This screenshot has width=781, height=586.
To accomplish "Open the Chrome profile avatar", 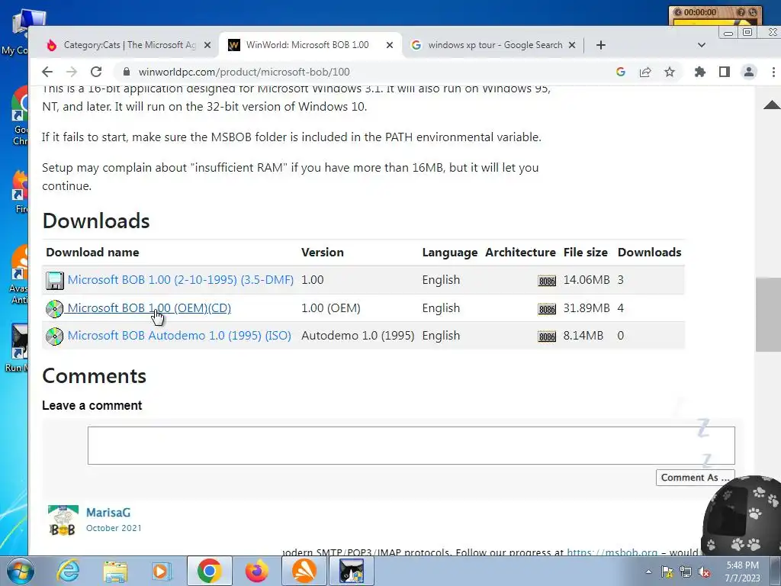I will pyautogui.click(x=749, y=72).
